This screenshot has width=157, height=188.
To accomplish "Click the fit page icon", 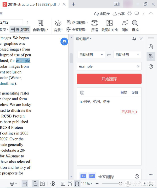I will click(x=70, y=184).
